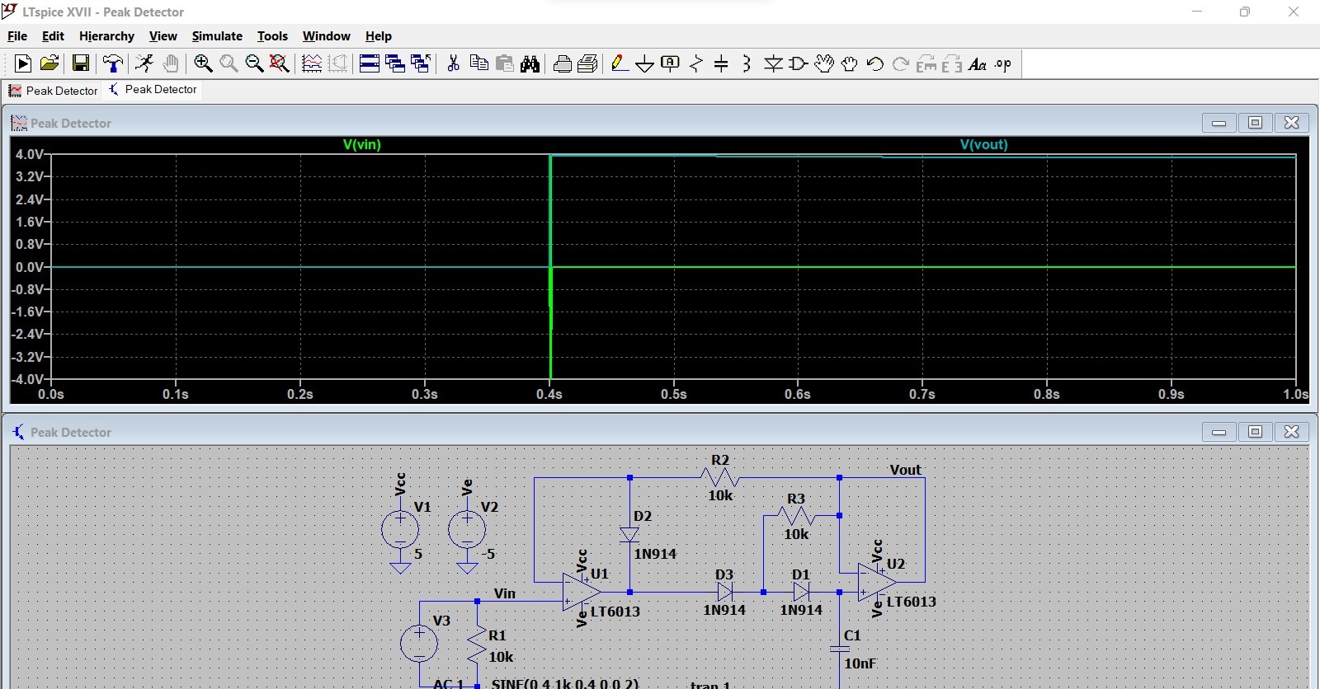
Task: Click the Redo arrow icon
Action: (900, 63)
